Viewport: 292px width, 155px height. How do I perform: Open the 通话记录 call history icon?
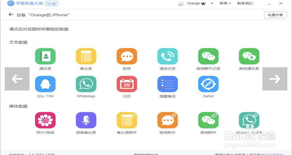point(167,56)
